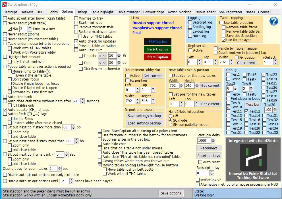Click the Sit out next bb stack field
Screen dimensions: 282x199
click(x=67, y=127)
